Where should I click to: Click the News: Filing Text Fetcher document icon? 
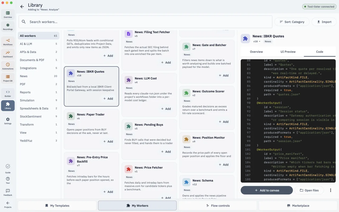tap(128, 34)
